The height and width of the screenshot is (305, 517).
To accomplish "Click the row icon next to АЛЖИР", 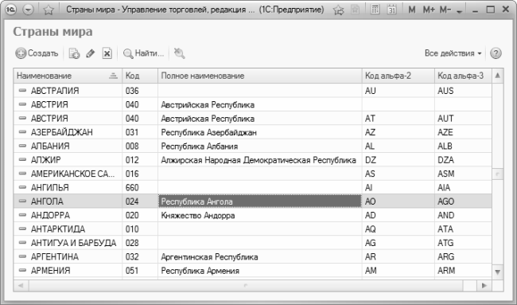I will [x=22, y=159].
